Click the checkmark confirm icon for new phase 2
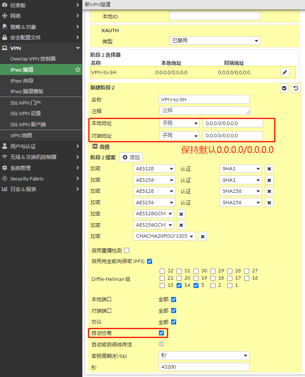The image size is (305, 377). [x=285, y=88]
